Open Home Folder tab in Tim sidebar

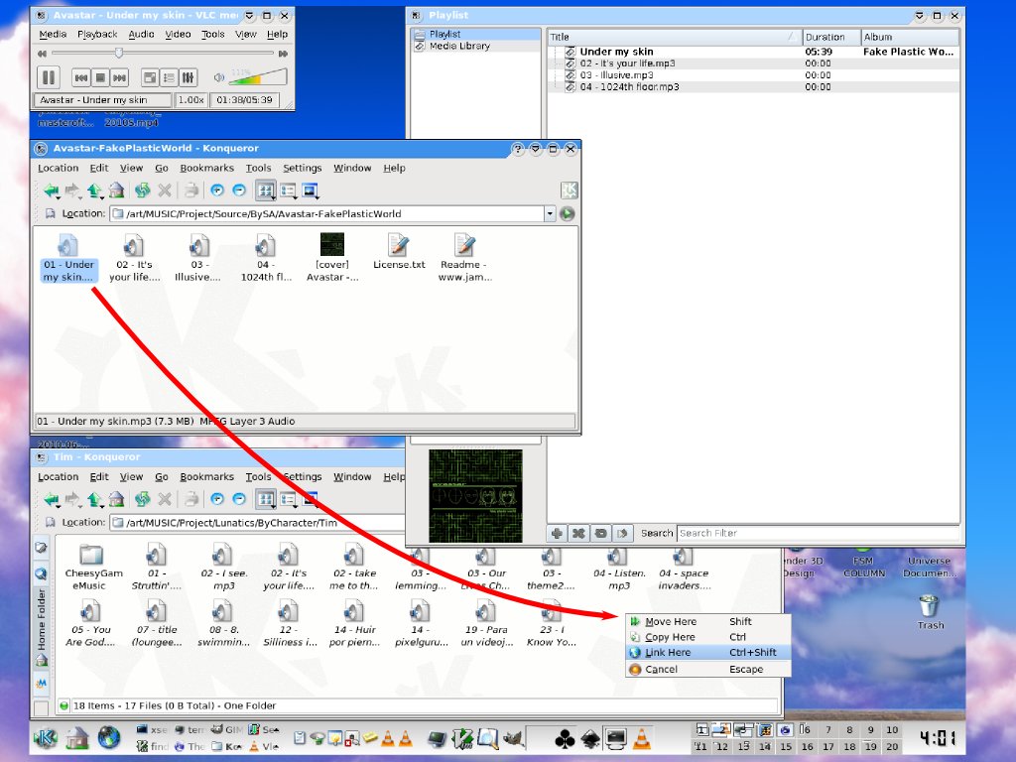pyautogui.click(x=42, y=625)
